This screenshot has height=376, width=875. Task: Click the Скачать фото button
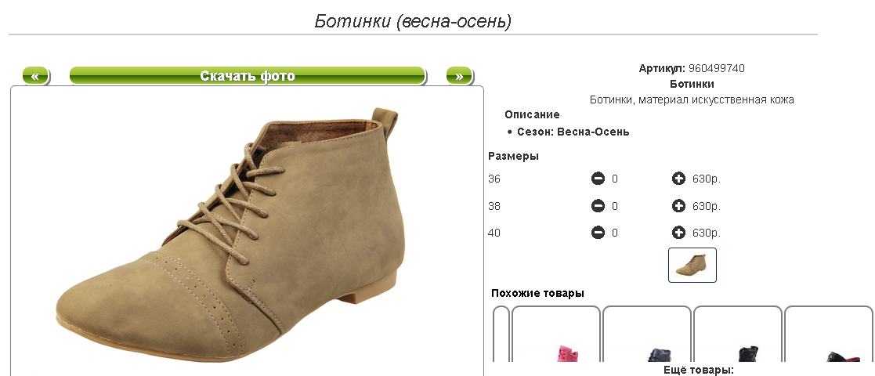248,76
